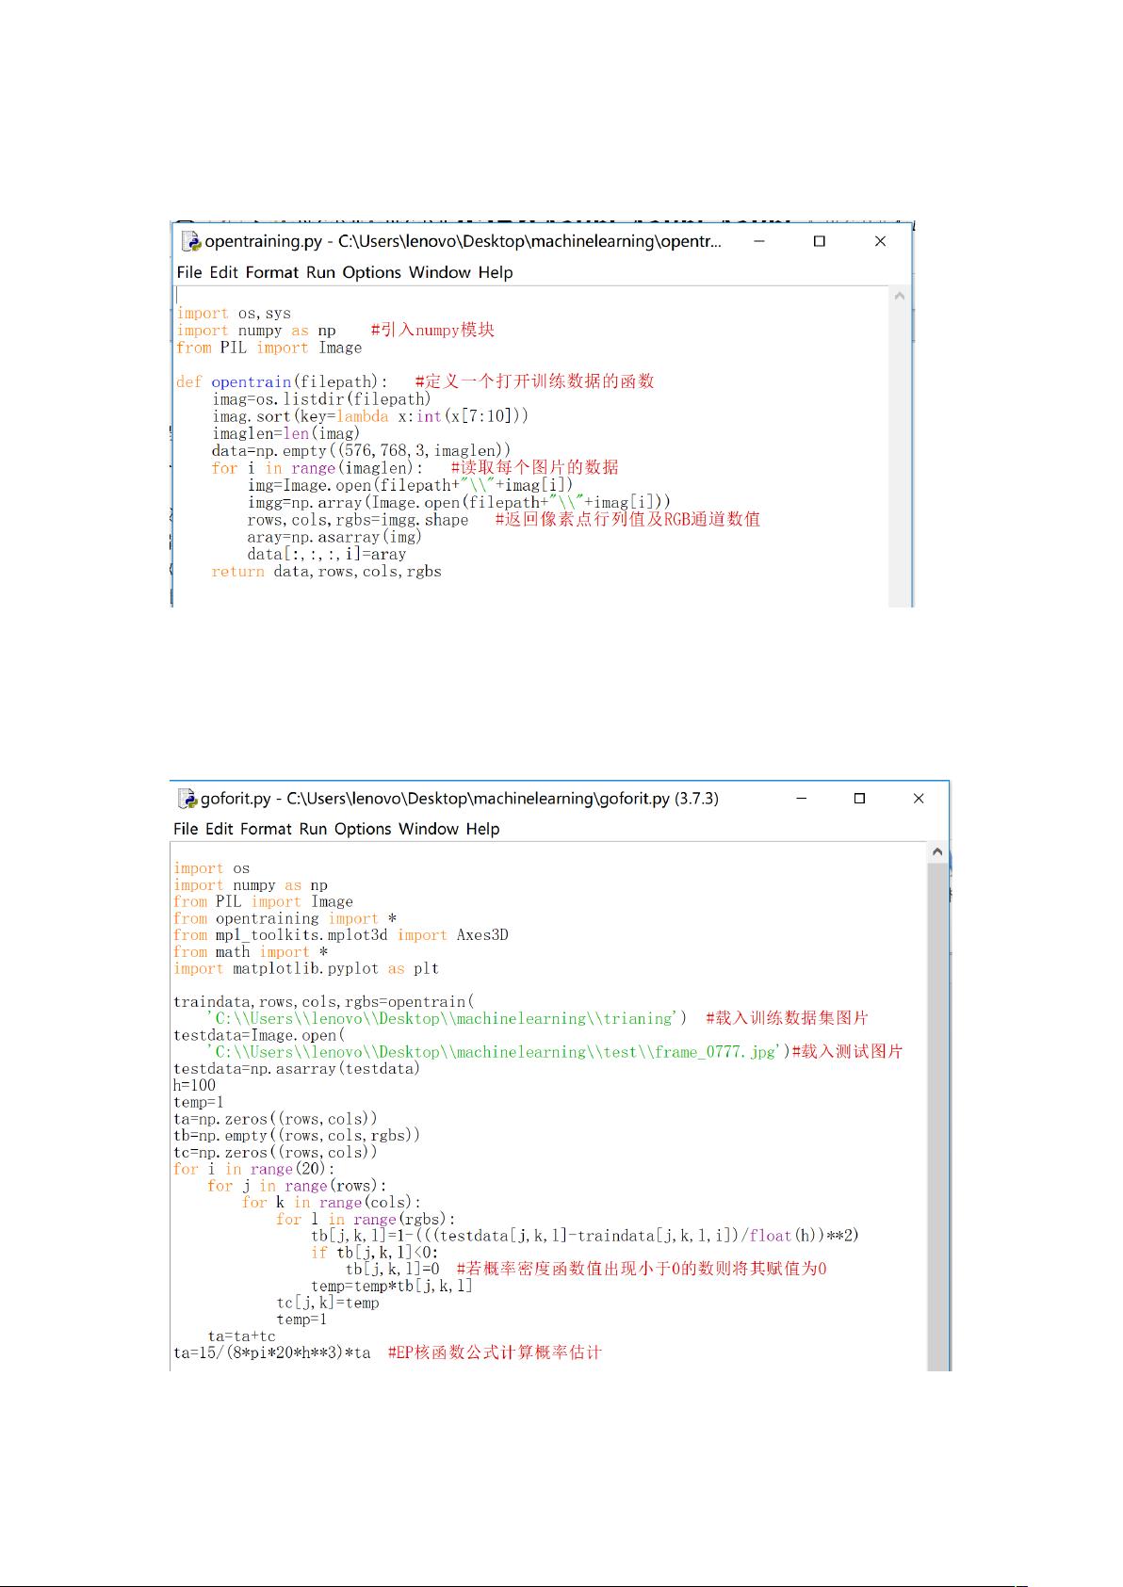Click 'for k in range(cols):' line
This screenshot has height=1587, width=1123.
pyautogui.click(x=332, y=1202)
